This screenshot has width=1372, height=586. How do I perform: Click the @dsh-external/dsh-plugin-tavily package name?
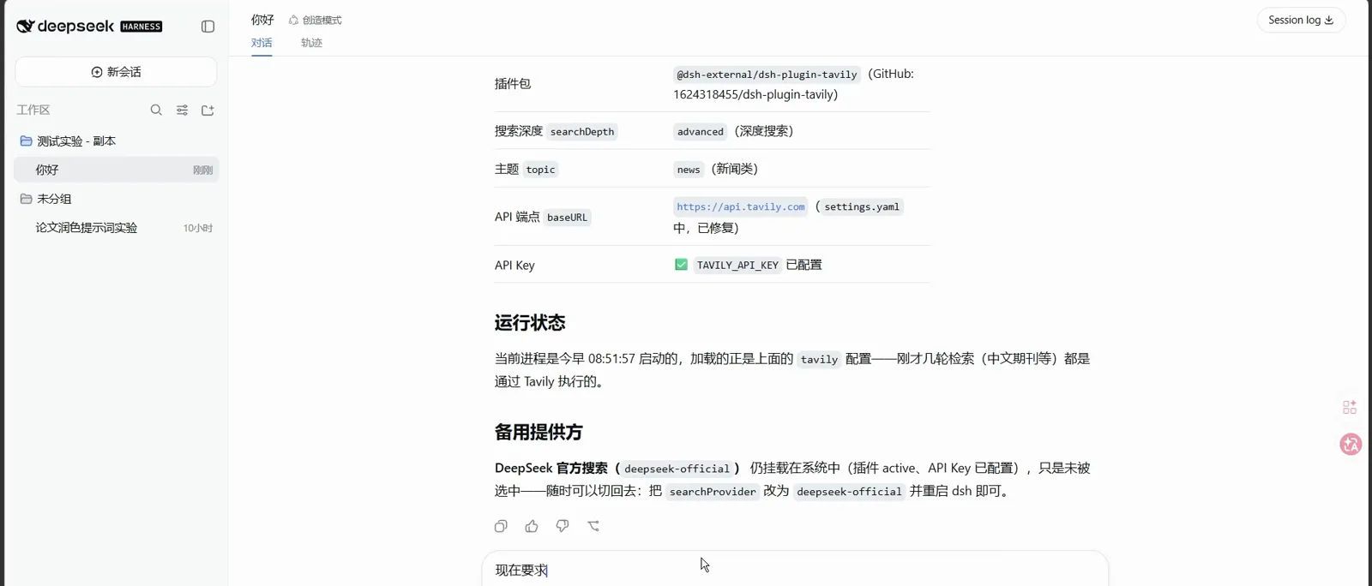pyautogui.click(x=767, y=75)
